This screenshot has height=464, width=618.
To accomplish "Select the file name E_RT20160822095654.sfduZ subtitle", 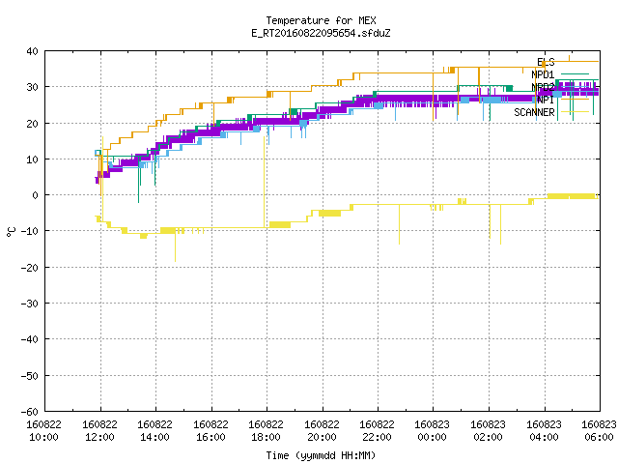I will pyautogui.click(x=321, y=33).
